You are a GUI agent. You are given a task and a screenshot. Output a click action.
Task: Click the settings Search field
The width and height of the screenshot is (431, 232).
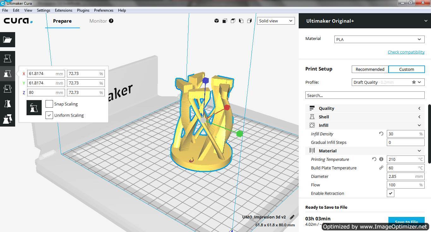click(365, 95)
